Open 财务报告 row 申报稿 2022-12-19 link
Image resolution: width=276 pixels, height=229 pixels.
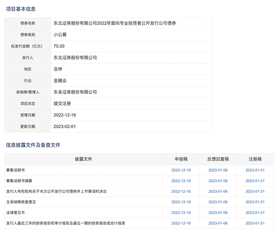181,223
